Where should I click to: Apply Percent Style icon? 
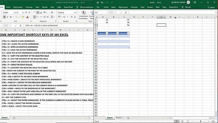click(x=64, y=17)
